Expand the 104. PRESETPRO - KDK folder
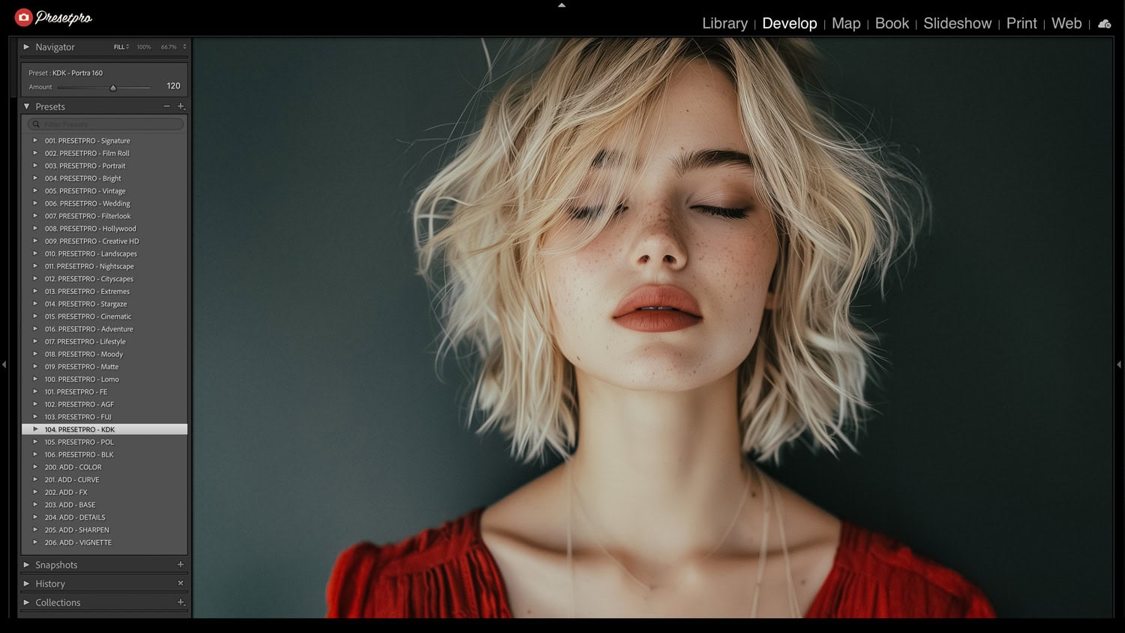Image resolution: width=1125 pixels, height=633 pixels. point(35,429)
